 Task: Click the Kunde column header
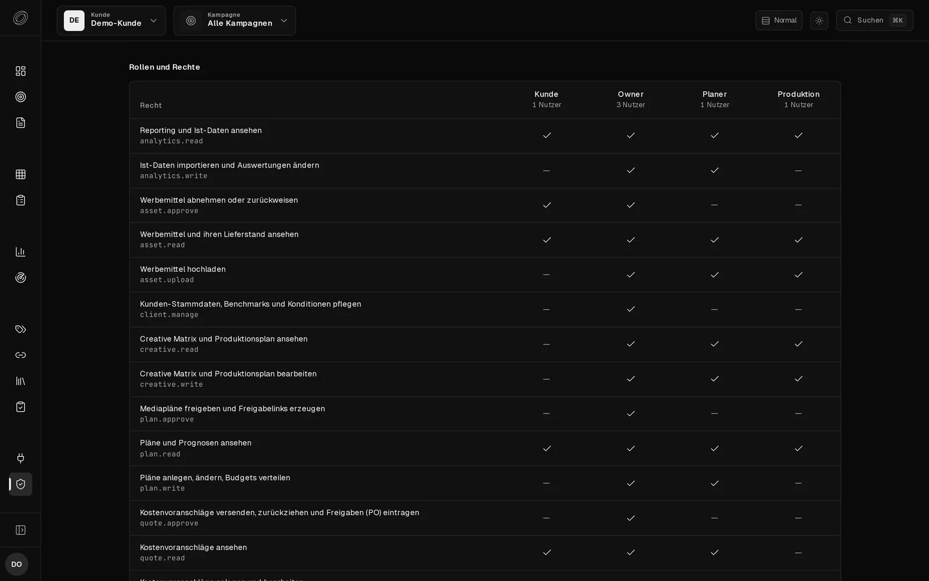tap(546, 99)
